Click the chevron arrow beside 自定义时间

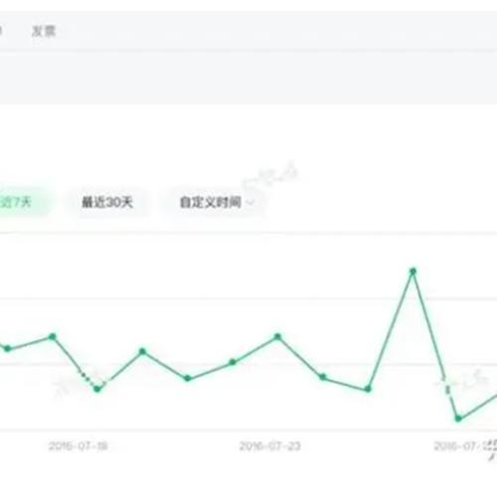[250, 202]
